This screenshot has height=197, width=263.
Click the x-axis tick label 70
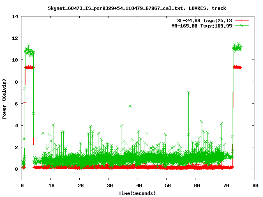[x=226, y=186]
